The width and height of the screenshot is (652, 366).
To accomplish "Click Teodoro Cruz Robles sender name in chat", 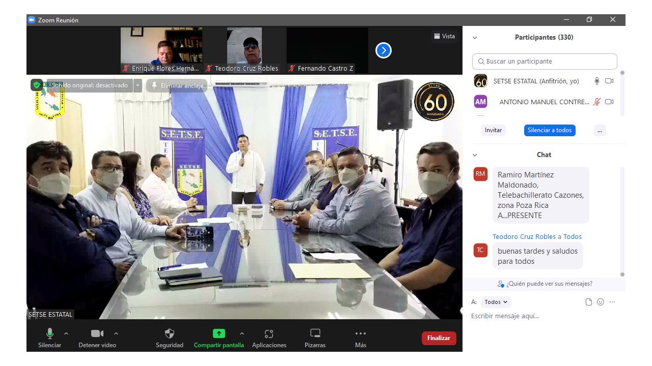I will pos(524,236).
